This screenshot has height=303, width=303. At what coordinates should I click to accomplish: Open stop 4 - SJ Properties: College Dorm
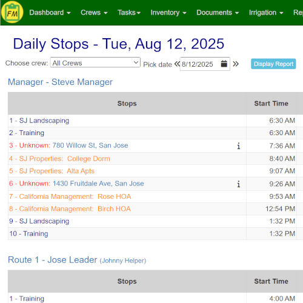[59, 159]
